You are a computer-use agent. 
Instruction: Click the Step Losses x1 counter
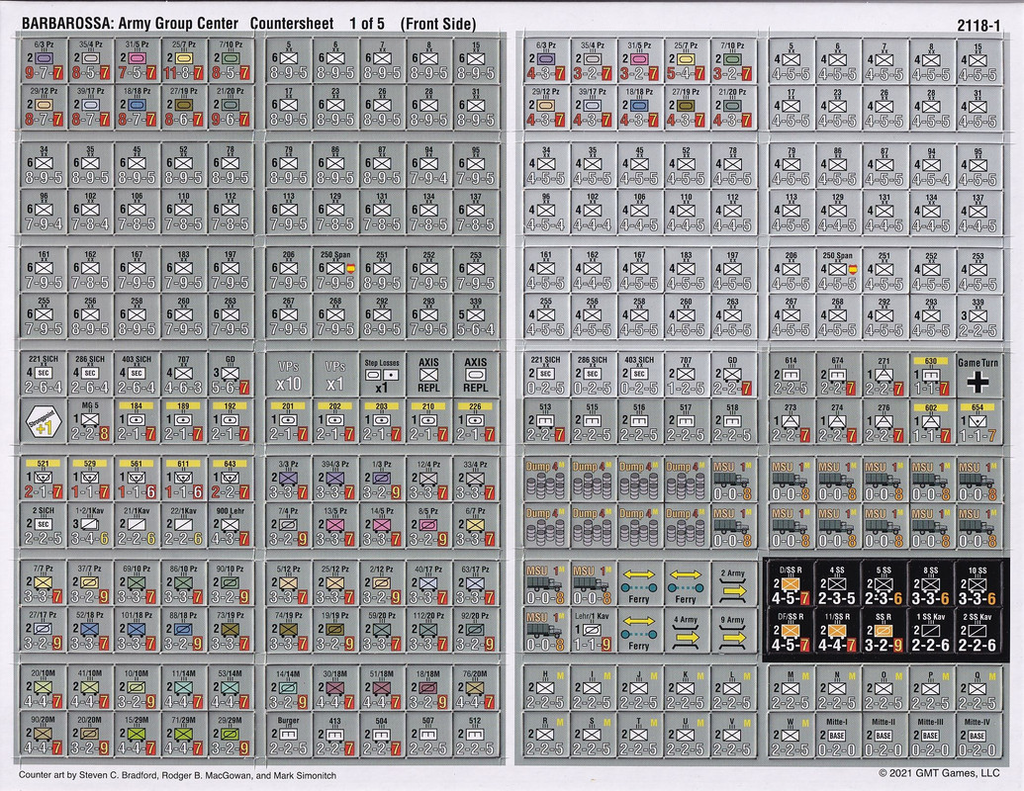click(381, 375)
